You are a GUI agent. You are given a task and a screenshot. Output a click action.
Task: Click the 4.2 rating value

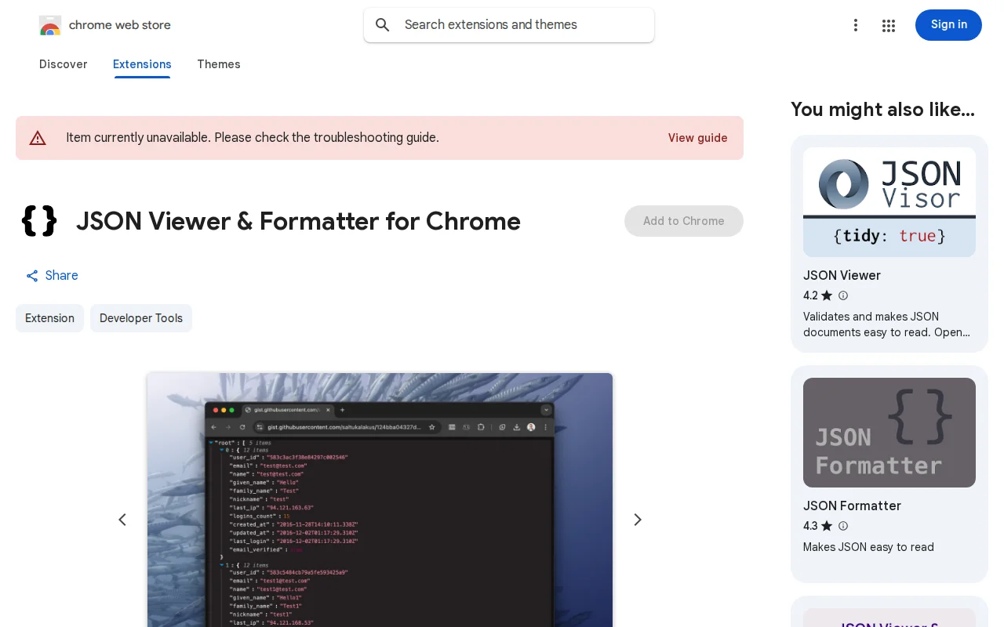810,295
